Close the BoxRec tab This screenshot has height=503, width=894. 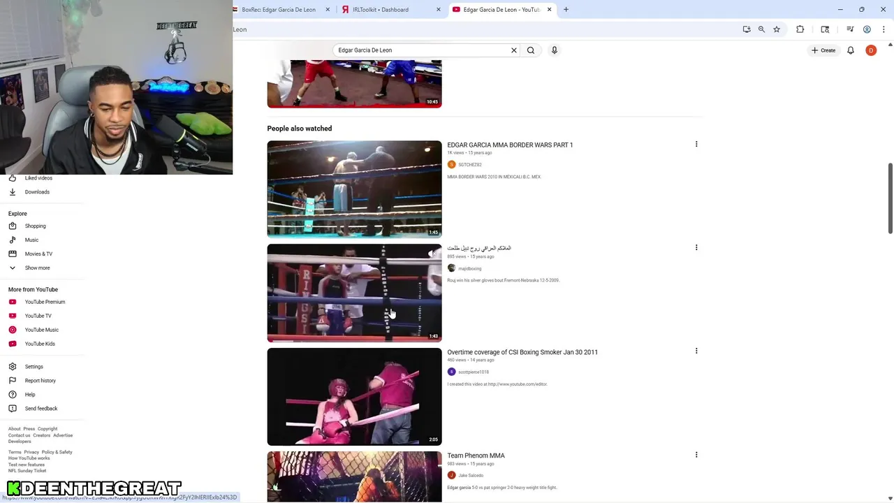point(328,10)
